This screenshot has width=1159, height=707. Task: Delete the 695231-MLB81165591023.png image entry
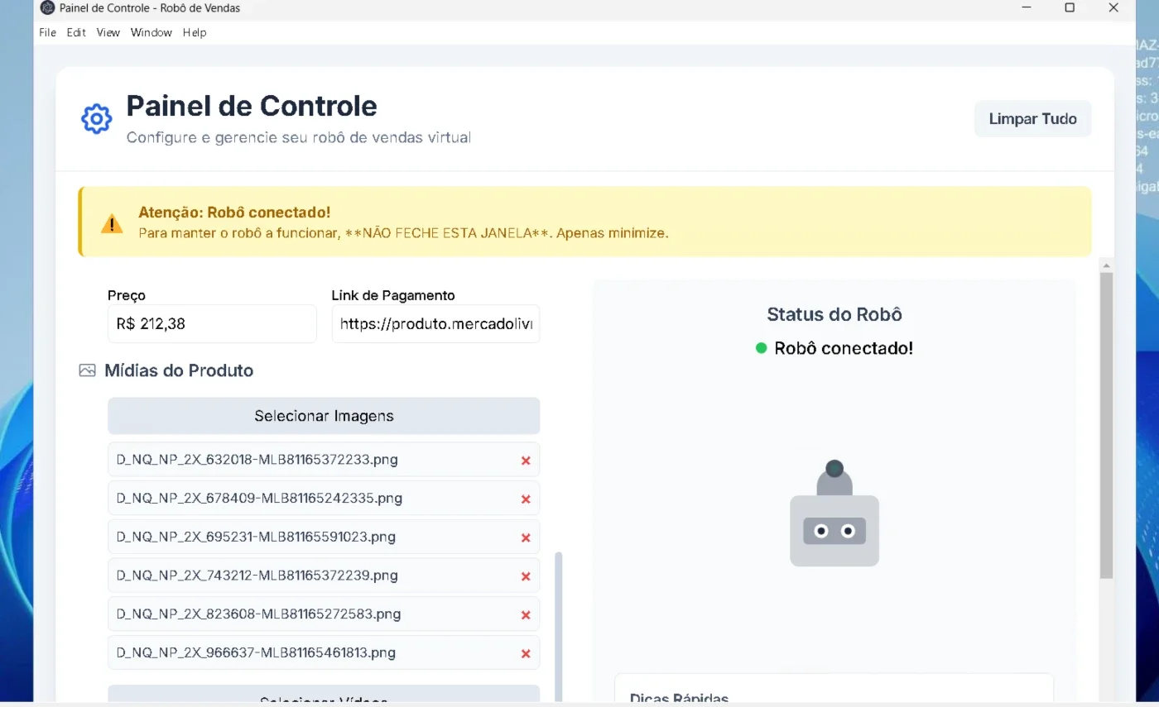[x=526, y=537]
